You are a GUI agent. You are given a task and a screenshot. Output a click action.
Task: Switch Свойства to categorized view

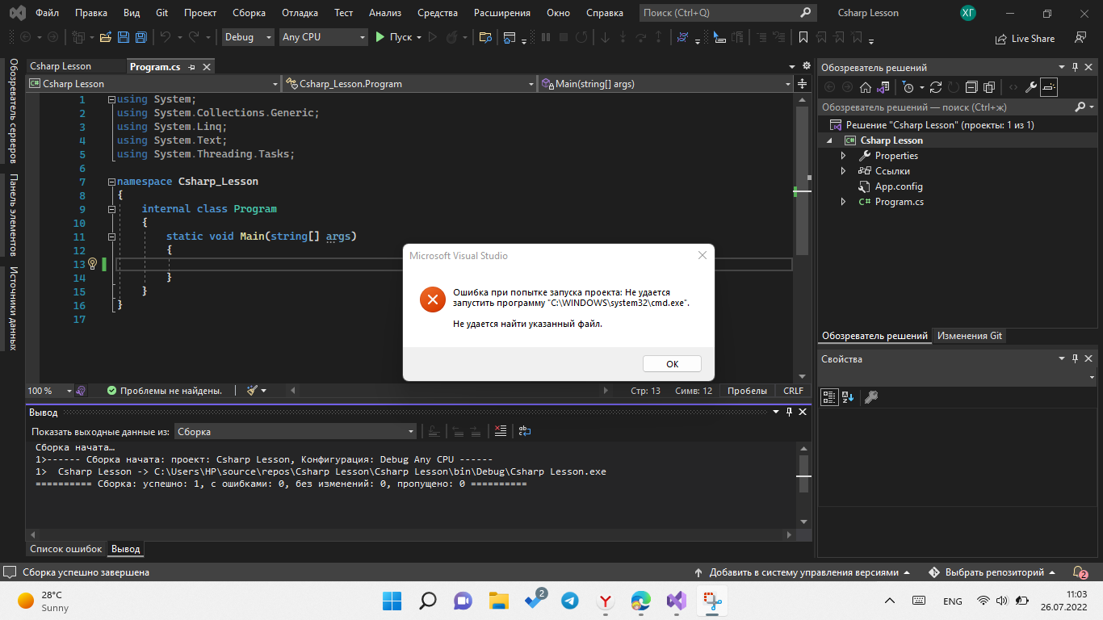[829, 397]
